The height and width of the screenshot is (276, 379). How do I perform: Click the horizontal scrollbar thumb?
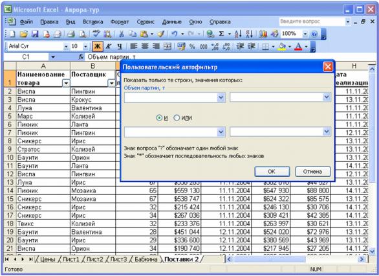click(x=269, y=259)
